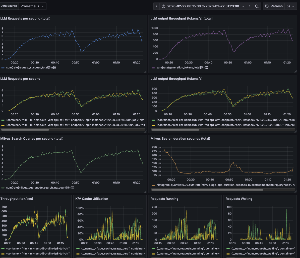300x258 pixels.
Task: Zoom out the time range
Action: click(257, 6)
